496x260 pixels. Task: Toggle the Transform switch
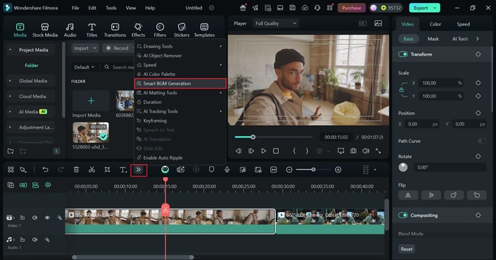(x=402, y=54)
